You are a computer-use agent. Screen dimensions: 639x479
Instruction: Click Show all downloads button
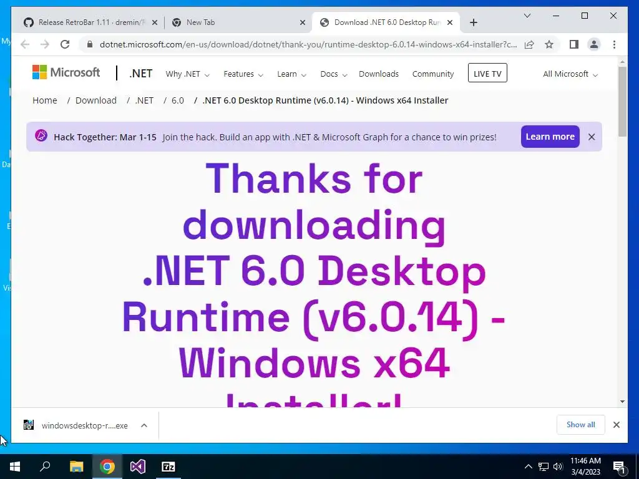click(580, 425)
